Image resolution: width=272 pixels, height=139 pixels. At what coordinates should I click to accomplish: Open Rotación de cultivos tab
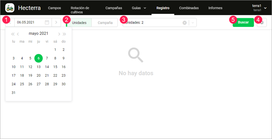[80, 10]
